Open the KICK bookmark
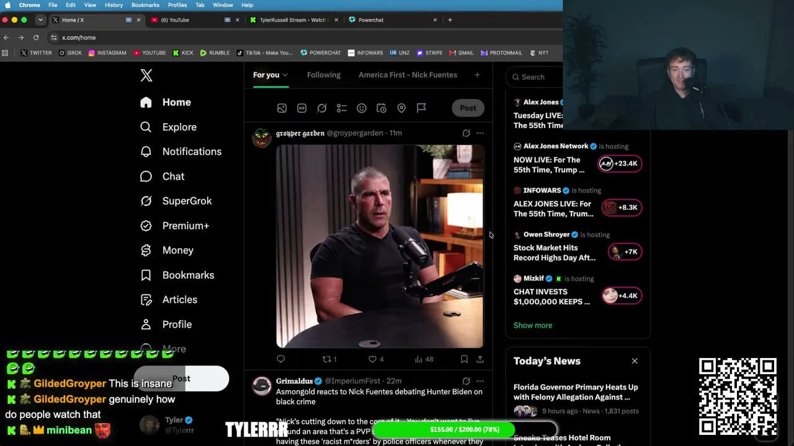Viewport: 794px width, 446px height. [x=183, y=53]
